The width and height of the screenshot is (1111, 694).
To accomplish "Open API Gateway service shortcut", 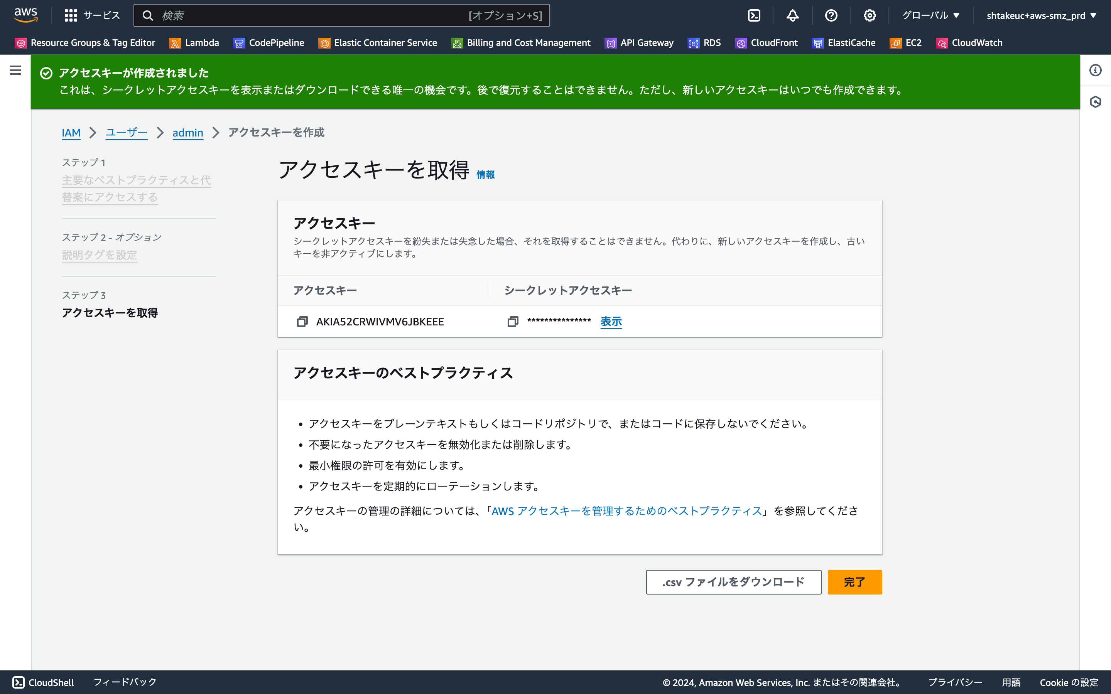I will [x=639, y=43].
